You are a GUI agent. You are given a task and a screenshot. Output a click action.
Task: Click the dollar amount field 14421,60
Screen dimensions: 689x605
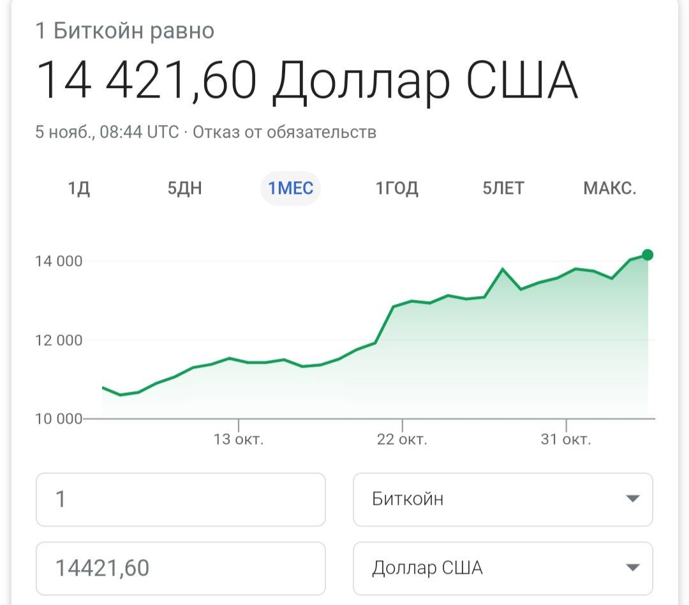coord(181,568)
